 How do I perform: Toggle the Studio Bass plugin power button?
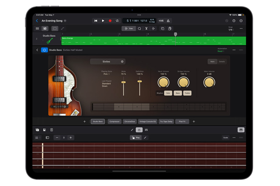45,50
